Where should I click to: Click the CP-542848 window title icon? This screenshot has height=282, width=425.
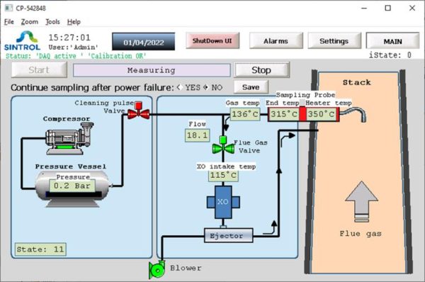pyautogui.click(x=8, y=8)
